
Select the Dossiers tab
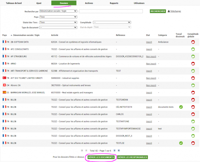(64, 3)
